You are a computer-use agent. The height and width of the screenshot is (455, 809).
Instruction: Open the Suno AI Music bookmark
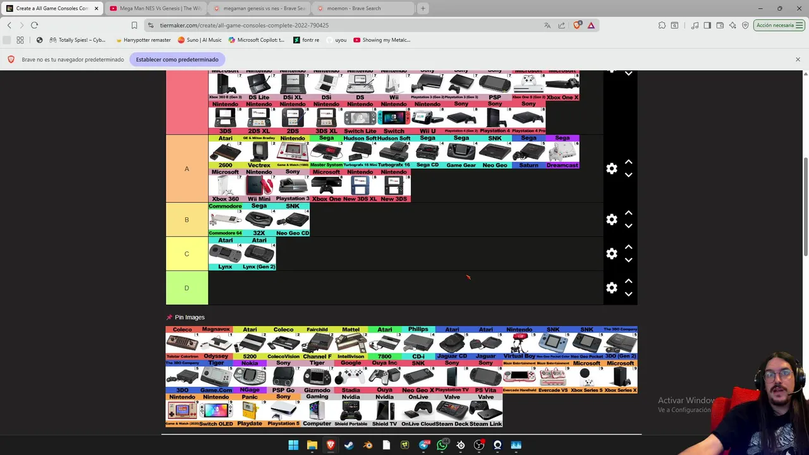pos(200,40)
